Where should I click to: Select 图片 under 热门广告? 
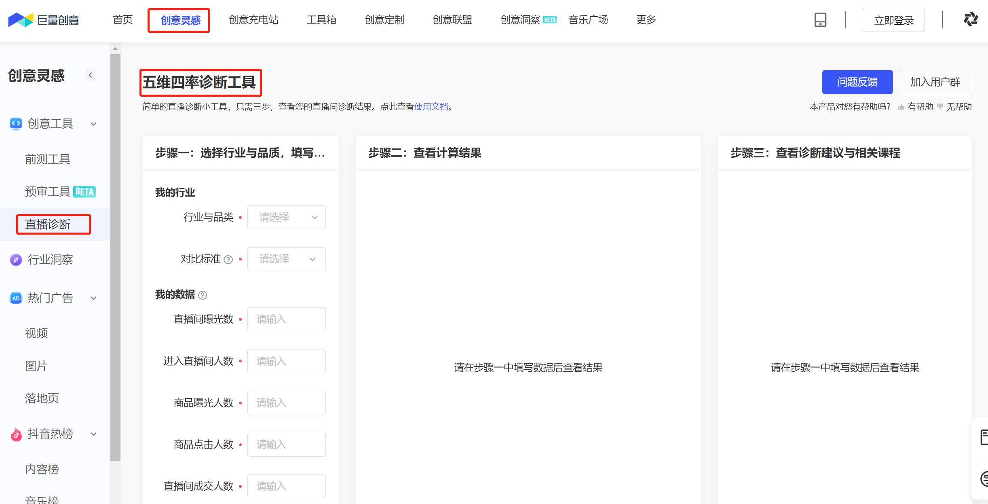pyautogui.click(x=36, y=366)
